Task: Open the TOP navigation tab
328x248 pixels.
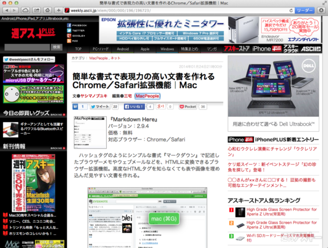Action: (78, 49)
